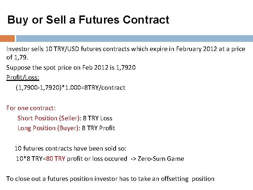Click the formula "(1,7900-1,7920)*1.000=8TRY/contract"

[70, 87]
